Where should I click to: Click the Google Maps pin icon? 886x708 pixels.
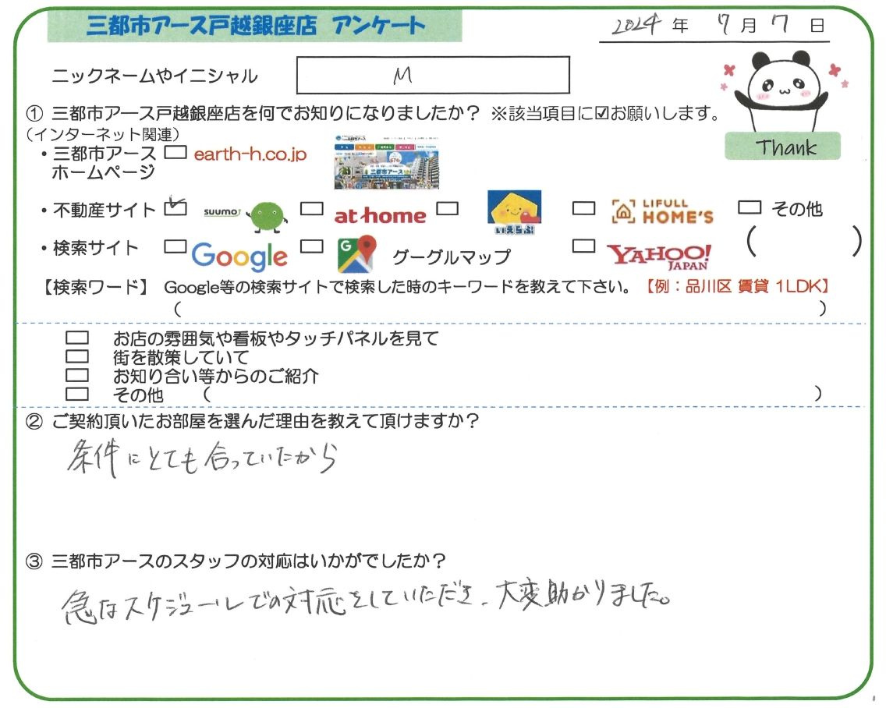tap(356, 256)
